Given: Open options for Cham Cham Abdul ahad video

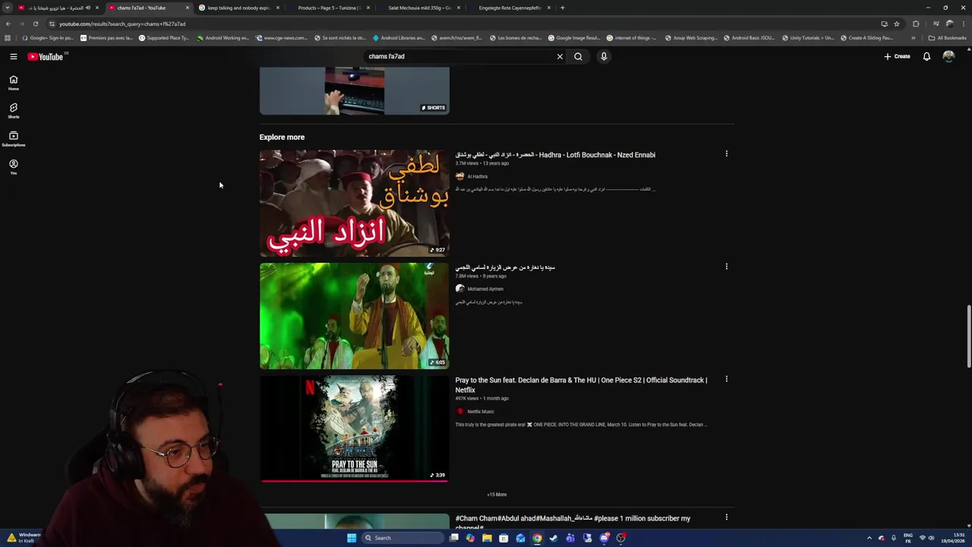Looking at the screenshot, I should click(x=726, y=517).
